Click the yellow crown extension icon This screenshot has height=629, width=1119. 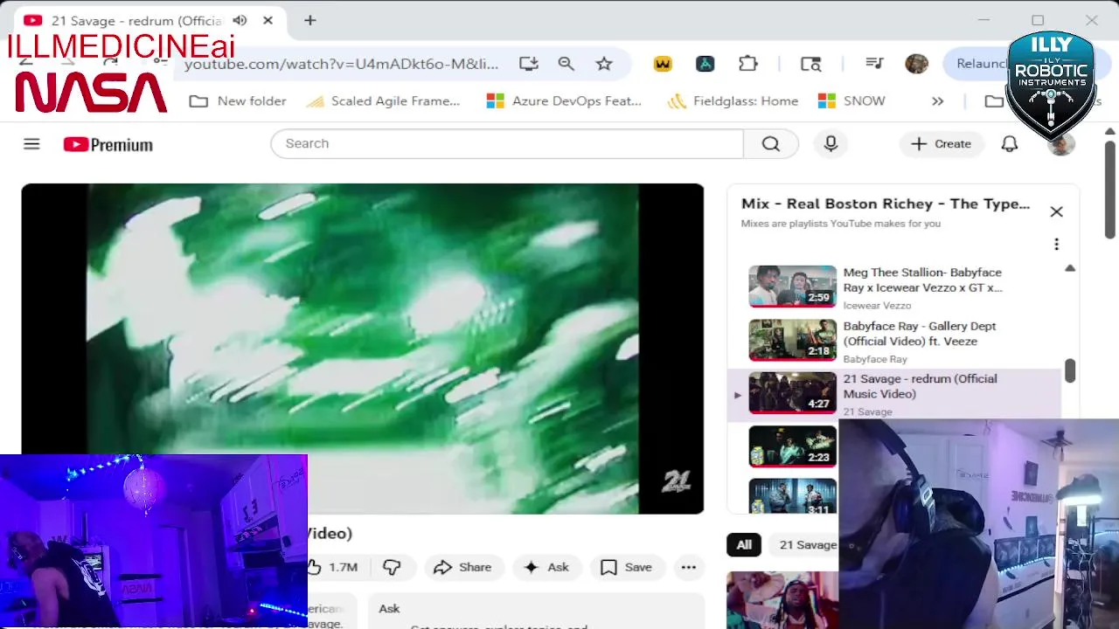(663, 64)
